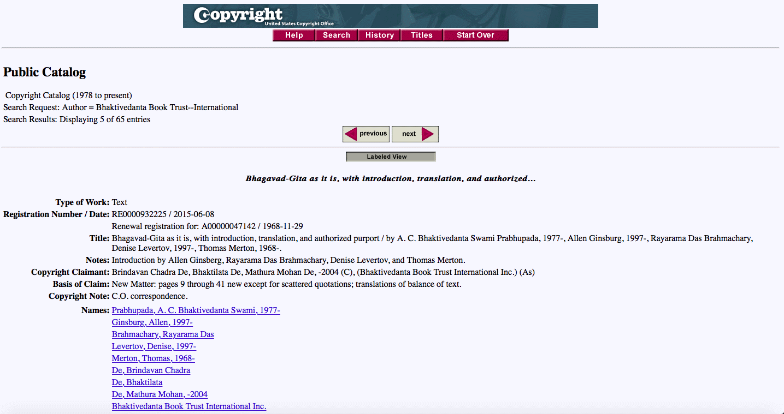Go to the next record
The image size is (784, 414).
415,134
